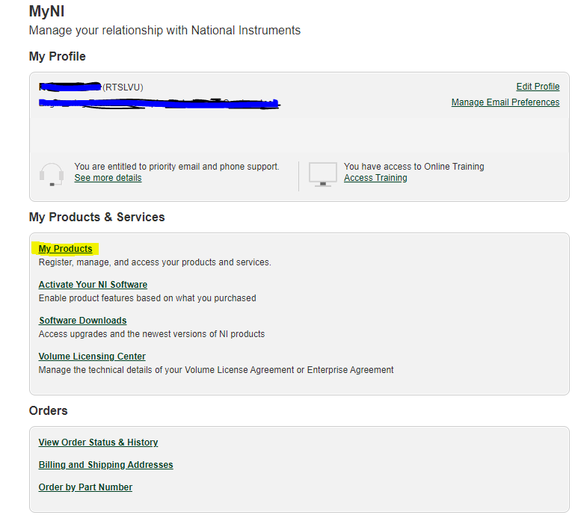Screen dimensions: 575x521
Task: Select the MyNI page heading
Action: (46, 11)
